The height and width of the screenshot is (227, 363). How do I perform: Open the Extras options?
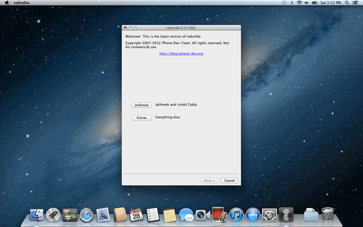pyautogui.click(x=142, y=118)
